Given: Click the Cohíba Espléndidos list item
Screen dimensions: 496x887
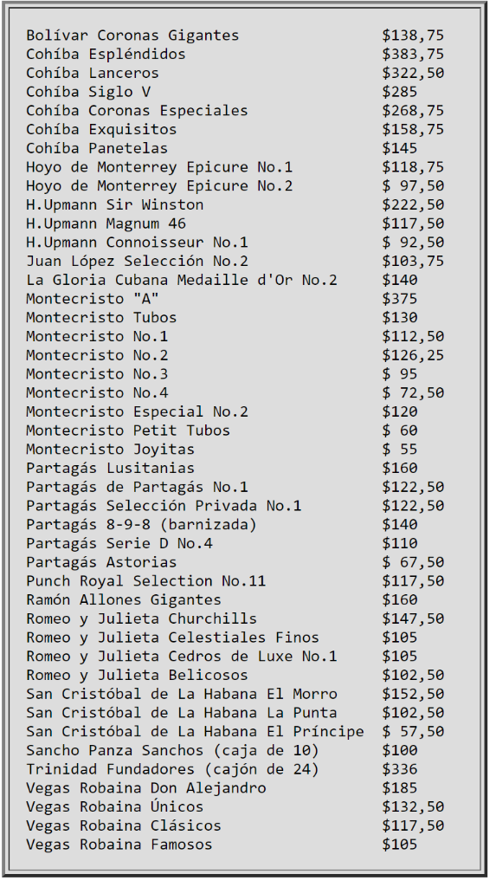Looking at the screenshot, I should 106,54.
